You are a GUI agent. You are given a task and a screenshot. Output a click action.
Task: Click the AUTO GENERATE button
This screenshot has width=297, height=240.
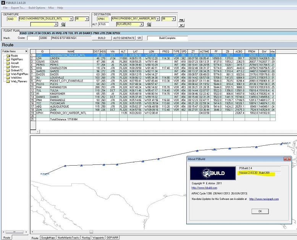(124, 38)
